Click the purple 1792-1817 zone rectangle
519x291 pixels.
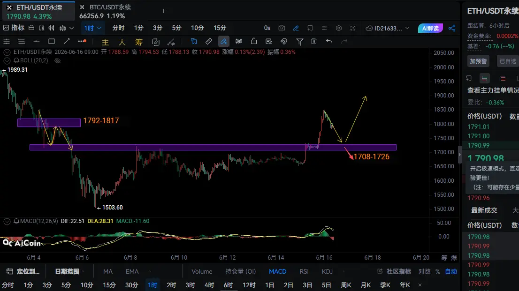tap(49, 123)
